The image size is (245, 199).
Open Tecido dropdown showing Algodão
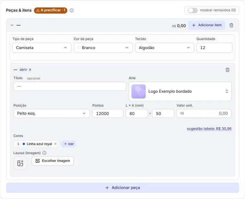(x=164, y=48)
